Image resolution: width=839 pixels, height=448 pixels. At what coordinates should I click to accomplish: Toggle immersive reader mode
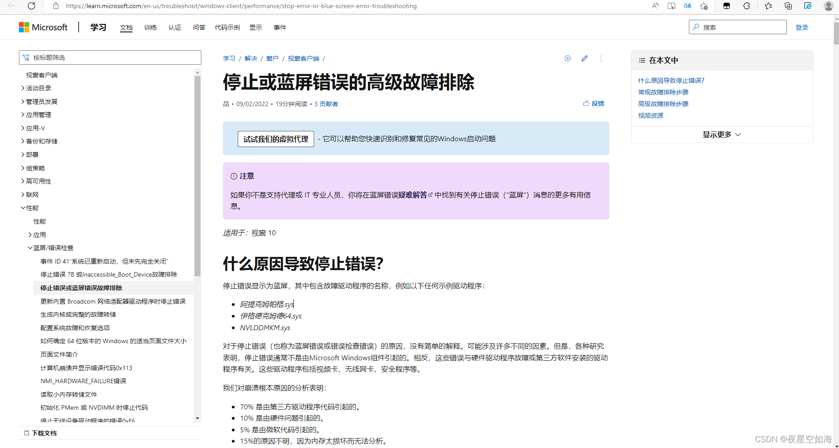tap(671, 6)
